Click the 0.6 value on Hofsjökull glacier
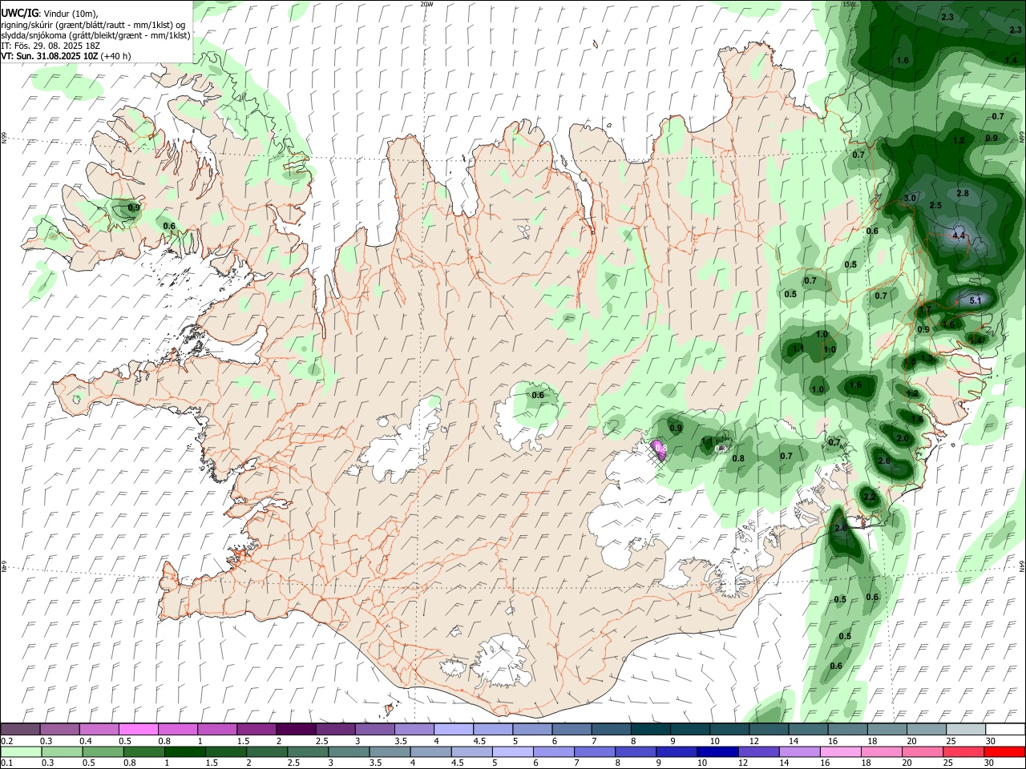This screenshot has height=769, width=1026. pos(538,394)
